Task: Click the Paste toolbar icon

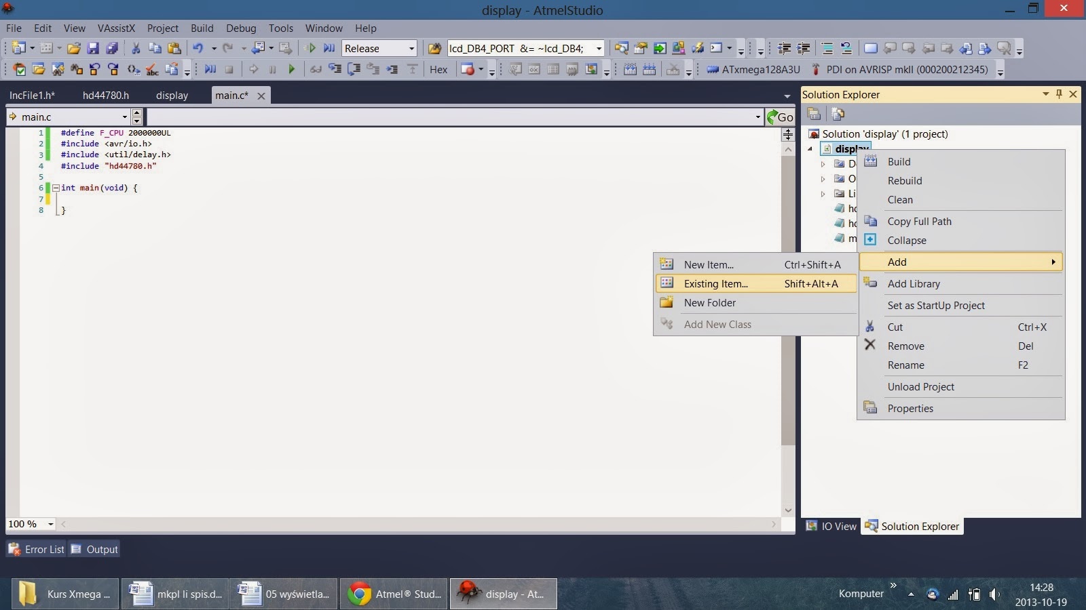Action: [x=174, y=48]
